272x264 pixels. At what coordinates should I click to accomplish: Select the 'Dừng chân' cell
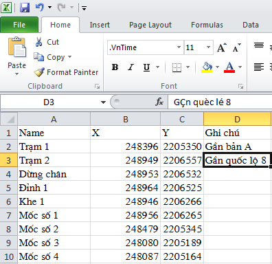tap(54, 174)
